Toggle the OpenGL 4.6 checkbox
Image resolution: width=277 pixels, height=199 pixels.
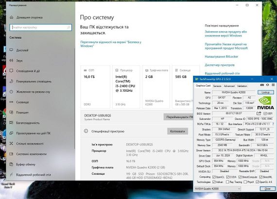[x=257, y=182]
